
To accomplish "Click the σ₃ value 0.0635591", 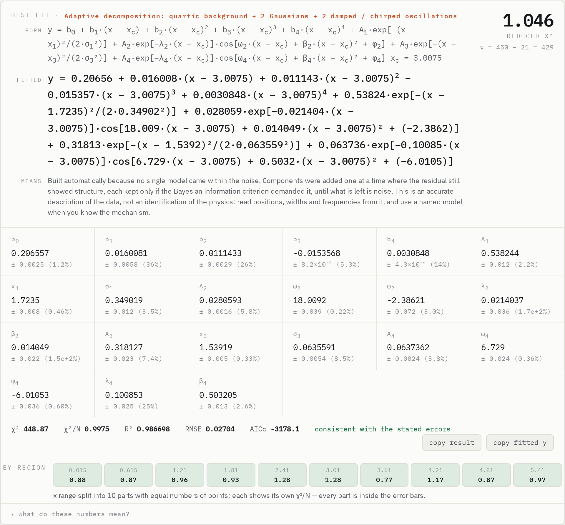I will (314, 348).
